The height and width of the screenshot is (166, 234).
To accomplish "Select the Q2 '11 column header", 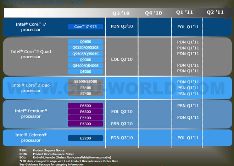I will coord(215,12).
